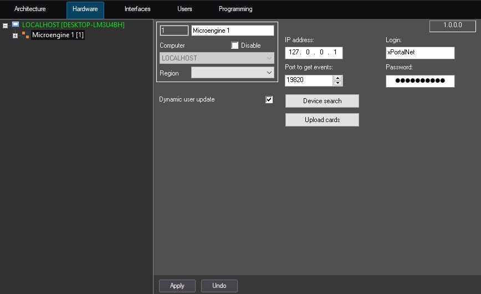
Task: Expand the Microengine 1 tree node
Action: tap(16, 36)
